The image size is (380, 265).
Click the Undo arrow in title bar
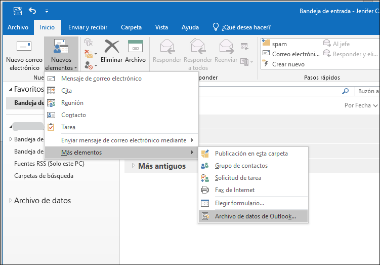tap(32, 10)
